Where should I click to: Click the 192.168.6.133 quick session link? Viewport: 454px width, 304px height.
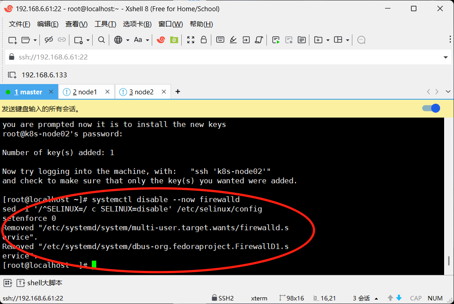[x=44, y=75]
